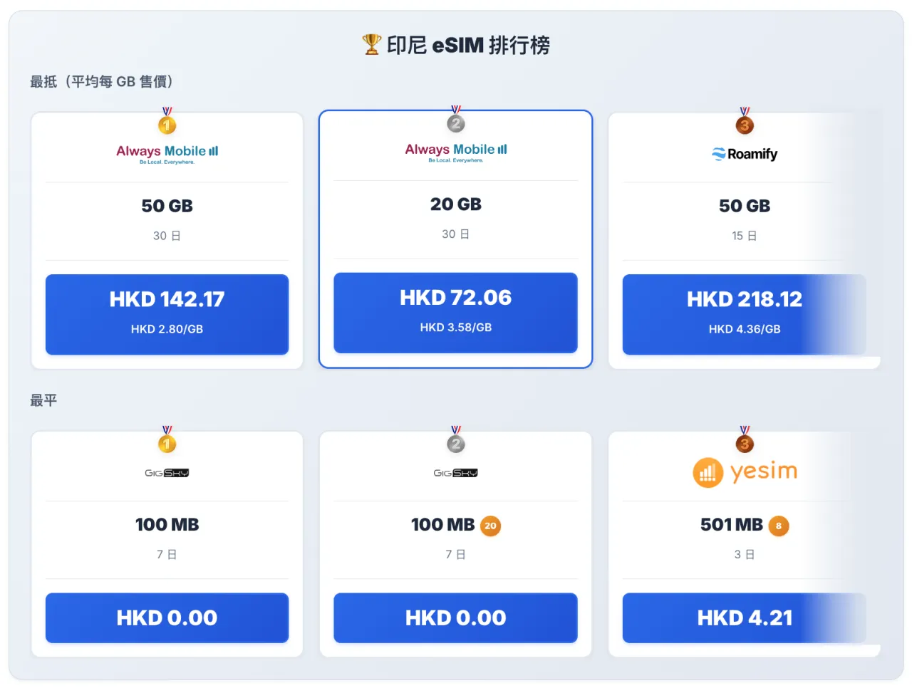Select the HKD 142.17 price button
912x688 pixels.
[x=167, y=313]
